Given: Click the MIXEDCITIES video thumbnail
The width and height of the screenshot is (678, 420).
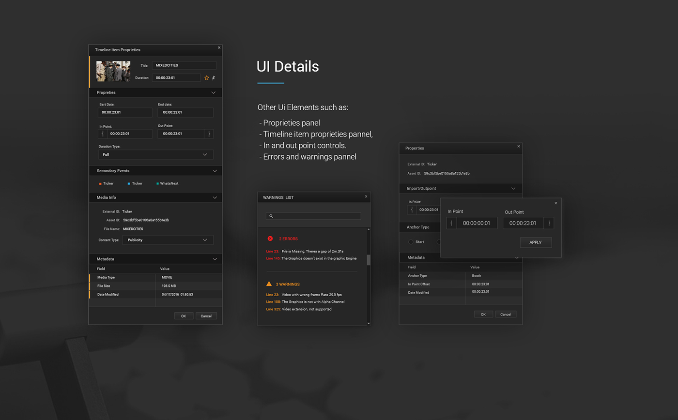Looking at the screenshot, I should tap(113, 72).
